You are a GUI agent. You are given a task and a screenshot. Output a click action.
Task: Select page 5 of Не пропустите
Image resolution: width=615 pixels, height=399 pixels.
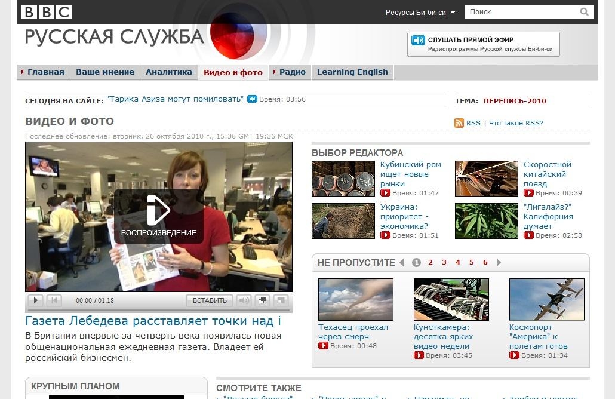(472, 262)
